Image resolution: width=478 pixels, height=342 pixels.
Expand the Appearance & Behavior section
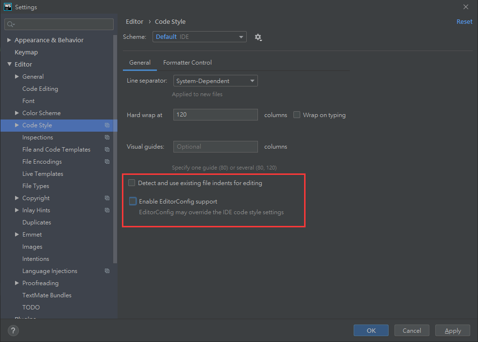(9, 40)
